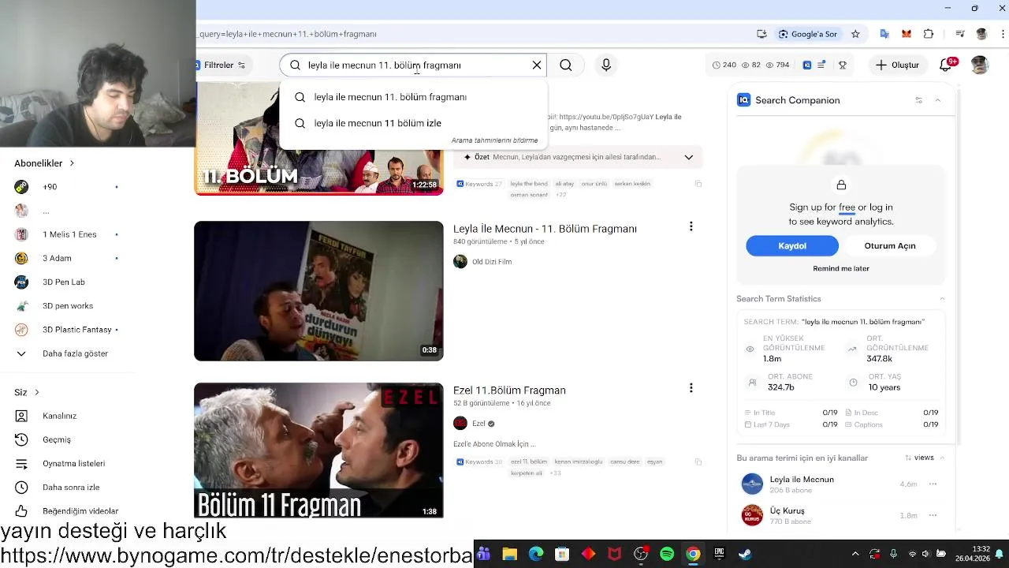Open 'Leyla İle Mecnun - 11. Bölüm Fragmanı' title
This screenshot has height=568, width=1009.
(545, 229)
